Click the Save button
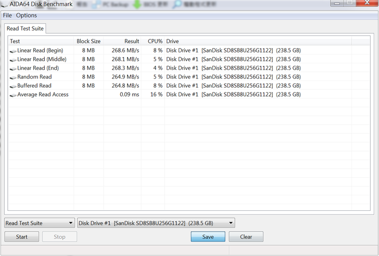The image size is (379, 256). [x=208, y=237]
